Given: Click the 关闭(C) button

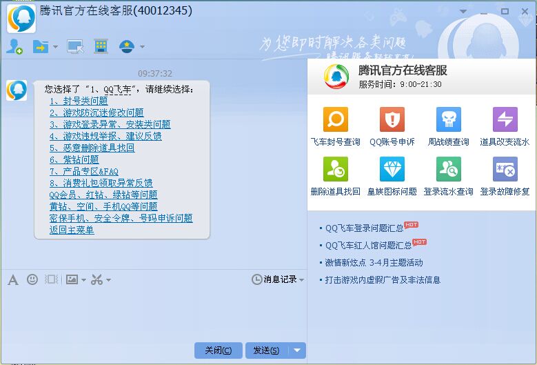Looking at the screenshot, I should (x=218, y=351).
